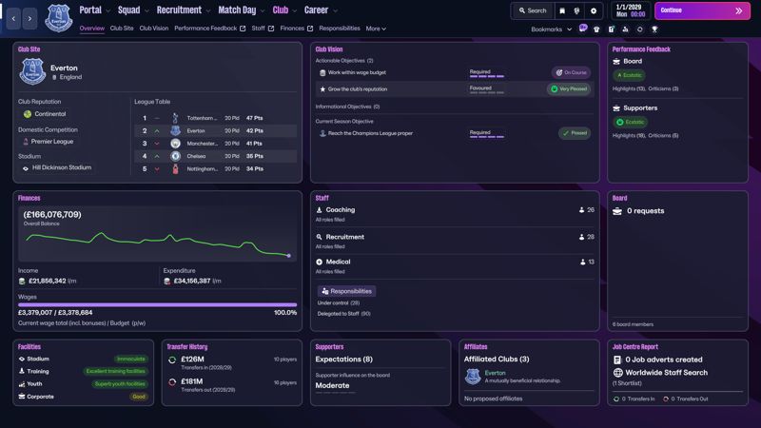Click the trophy icon in bookmarks bar
Image resolution: width=761 pixels, height=428 pixels.
point(654,29)
